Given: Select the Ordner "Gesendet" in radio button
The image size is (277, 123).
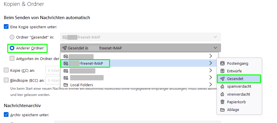Looking at the screenshot, I should (x=12, y=37).
